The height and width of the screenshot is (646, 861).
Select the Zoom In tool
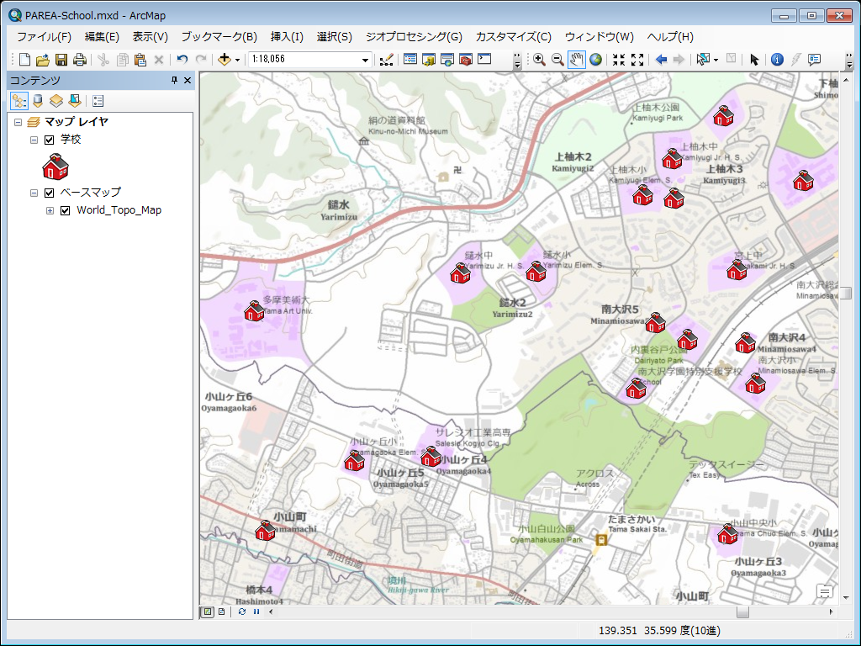point(539,60)
